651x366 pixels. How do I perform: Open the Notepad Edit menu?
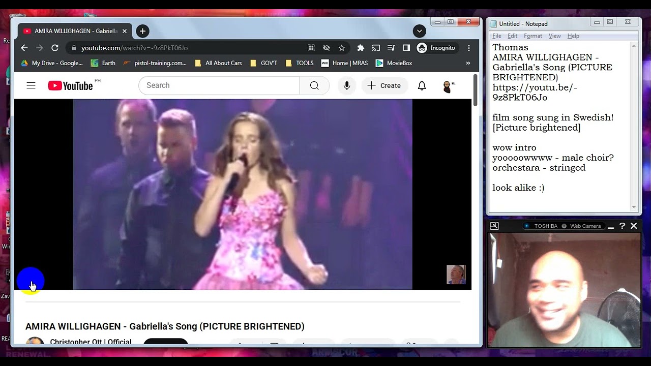(x=513, y=36)
